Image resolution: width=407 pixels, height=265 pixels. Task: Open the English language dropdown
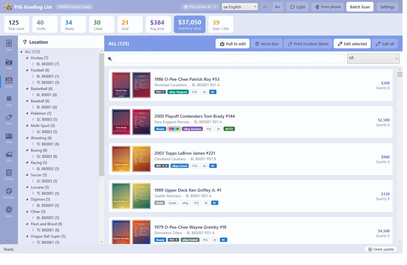pos(240,7)
